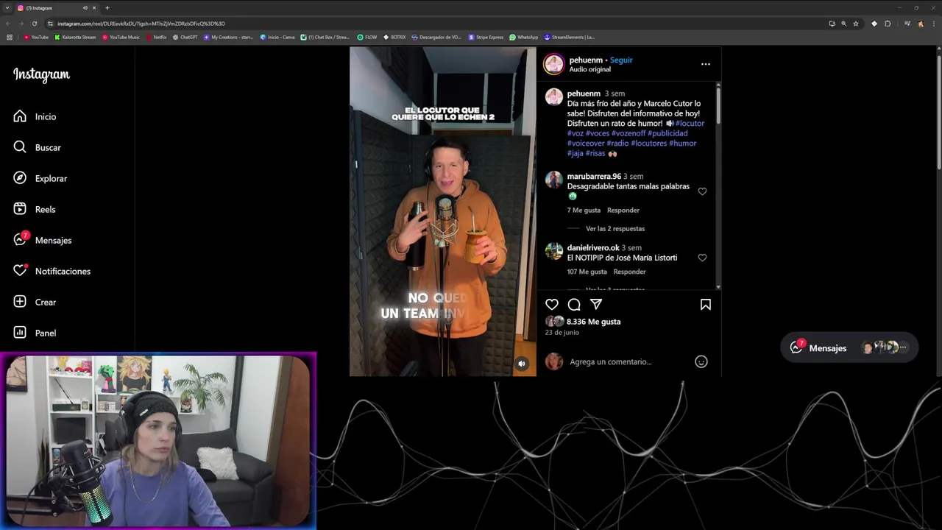This screenshot has height=530, width=942.
Task: Go to Reels in sidebar
Action: pyautogui.click(x=35, y=209)
